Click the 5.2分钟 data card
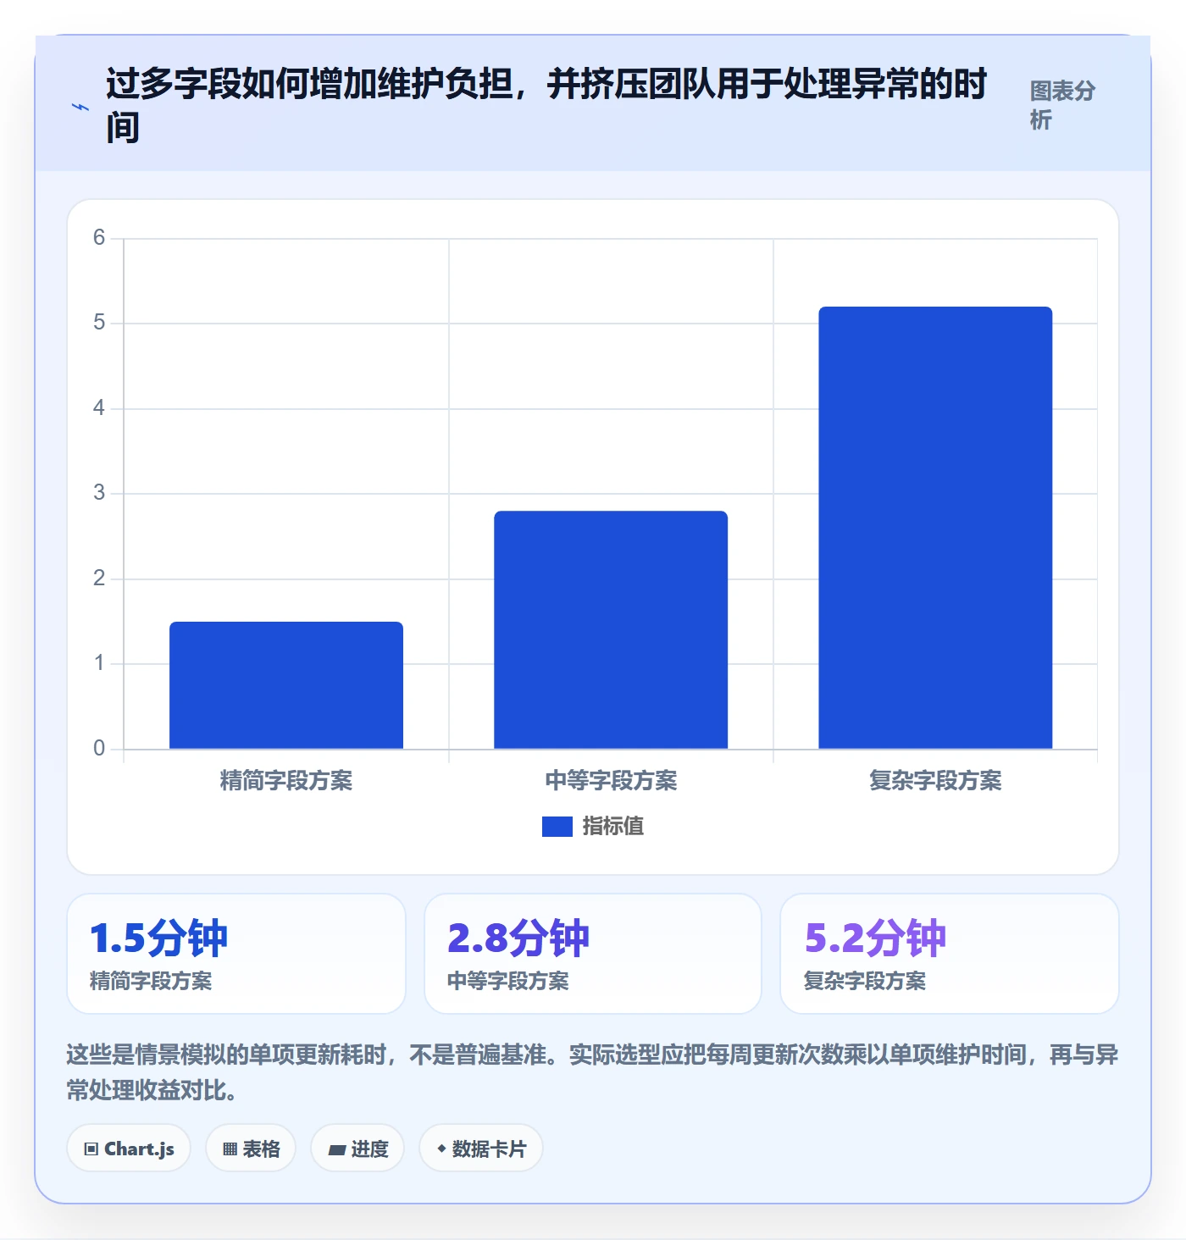Viewport: 1186px width, 1240px height. [950, 954]
